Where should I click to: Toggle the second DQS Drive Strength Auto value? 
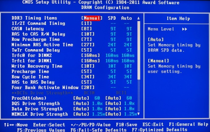click(x=113, y=104)
